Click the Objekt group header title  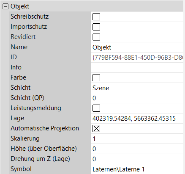coord(20,6)
